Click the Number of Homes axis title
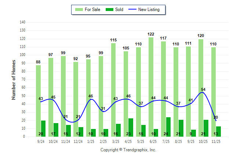This screenshot has width=237, height=159. coord(14,79)
